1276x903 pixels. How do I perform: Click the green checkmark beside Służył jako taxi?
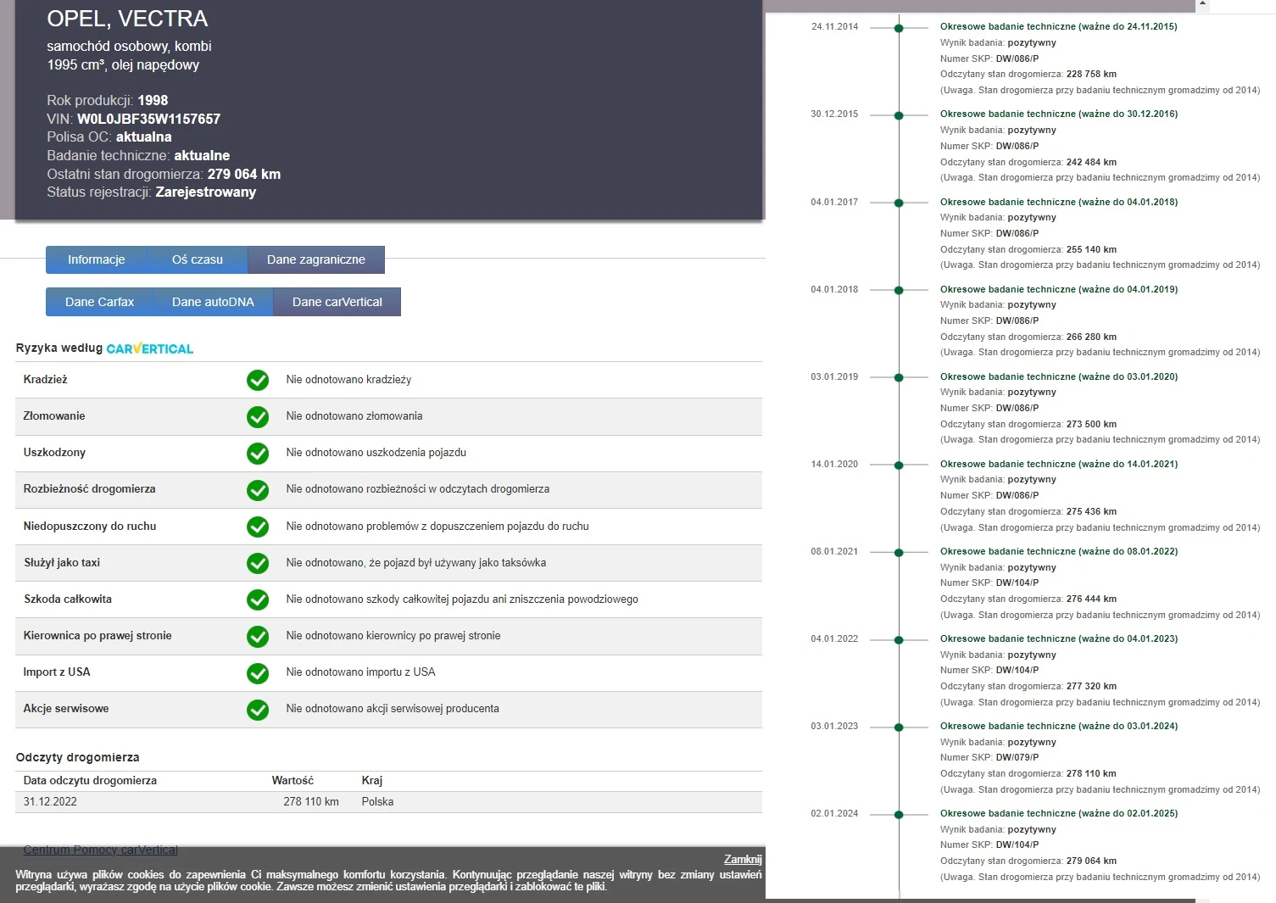pyautogui.click(x=258, y=563)
